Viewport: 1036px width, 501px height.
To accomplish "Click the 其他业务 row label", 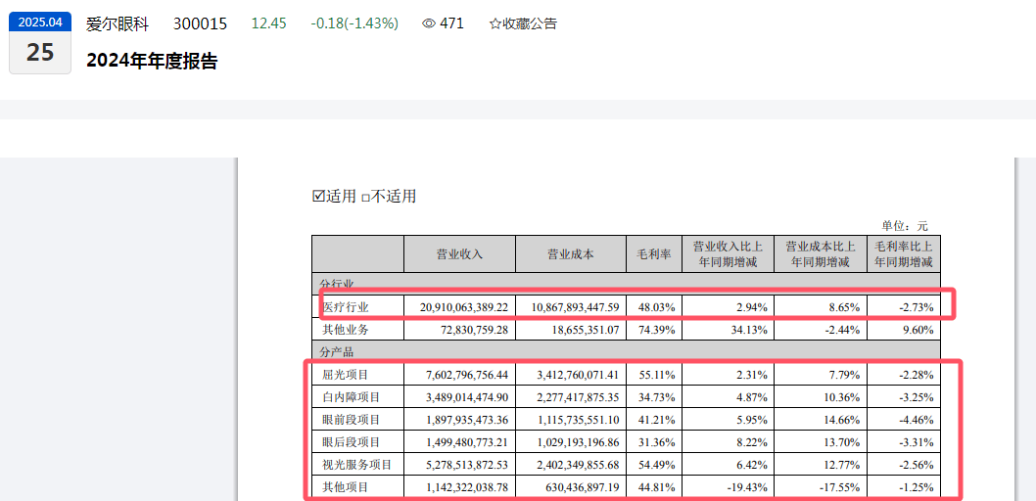I will (346, 330).
